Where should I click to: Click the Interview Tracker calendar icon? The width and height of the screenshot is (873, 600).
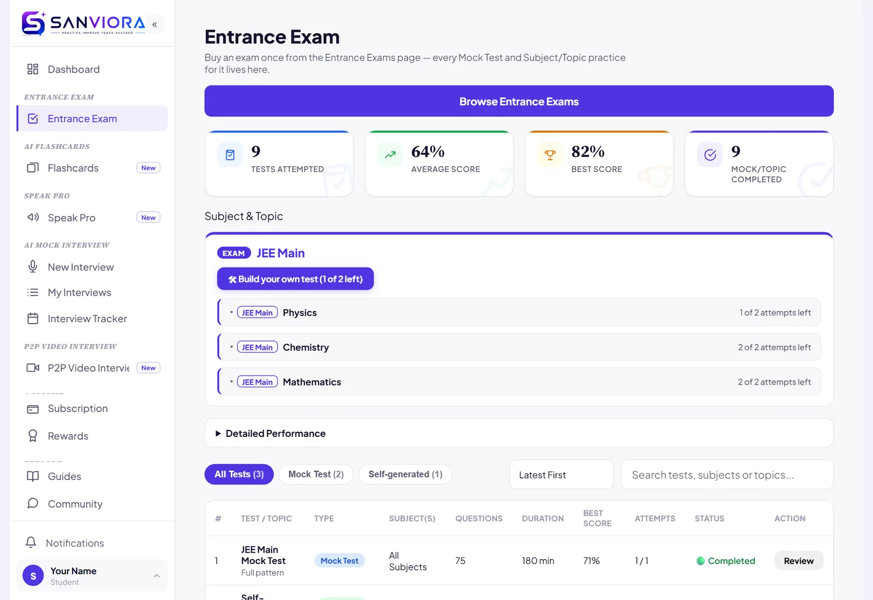click(x=33, y=319)
